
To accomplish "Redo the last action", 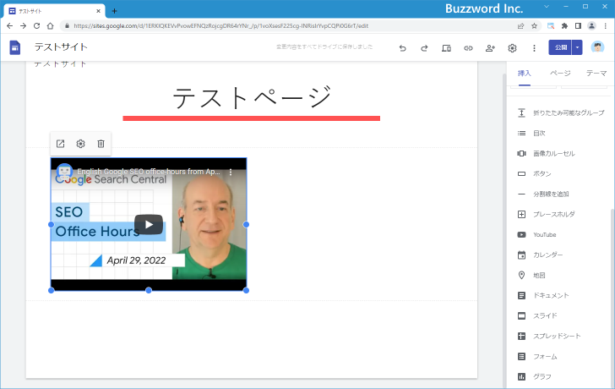I will pos(424,48).
